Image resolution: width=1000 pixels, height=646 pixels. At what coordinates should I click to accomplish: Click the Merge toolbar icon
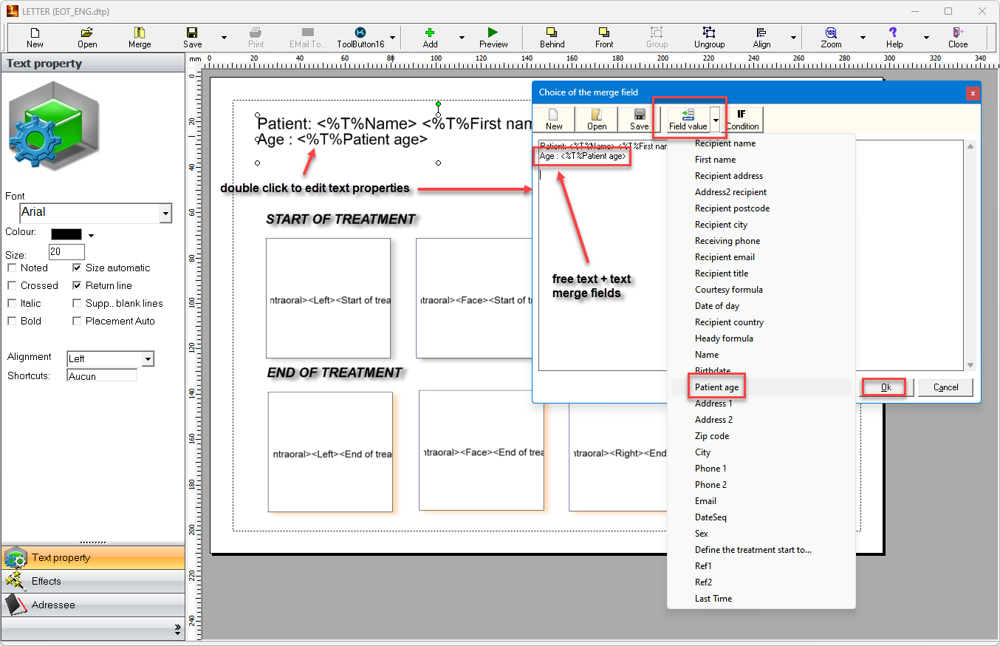click(x=139, y=33)
